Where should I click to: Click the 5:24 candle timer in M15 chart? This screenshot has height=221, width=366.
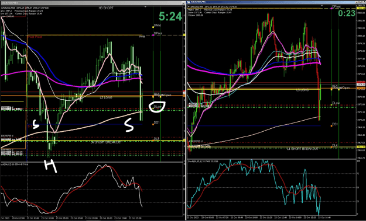coord(170,16)
